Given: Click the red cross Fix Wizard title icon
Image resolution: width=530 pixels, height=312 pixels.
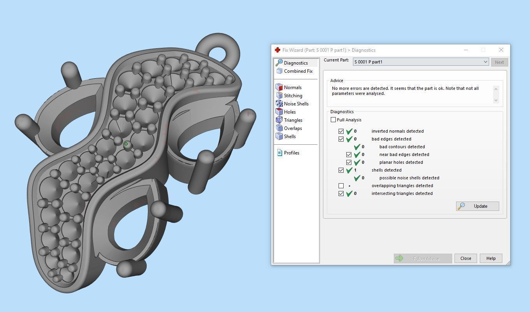Looking at the screenshot, I should click(277, 50).
